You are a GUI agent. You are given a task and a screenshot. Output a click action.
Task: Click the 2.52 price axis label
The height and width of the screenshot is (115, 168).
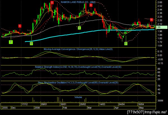click(160, 6)
